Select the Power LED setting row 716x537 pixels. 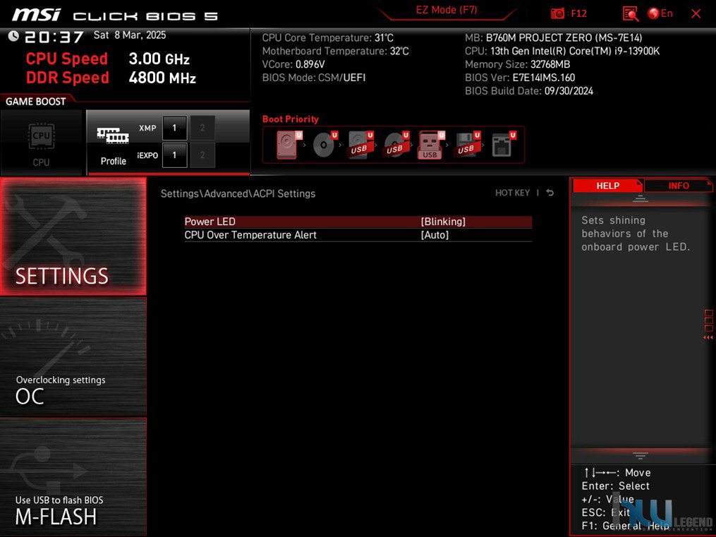(358, 222)
